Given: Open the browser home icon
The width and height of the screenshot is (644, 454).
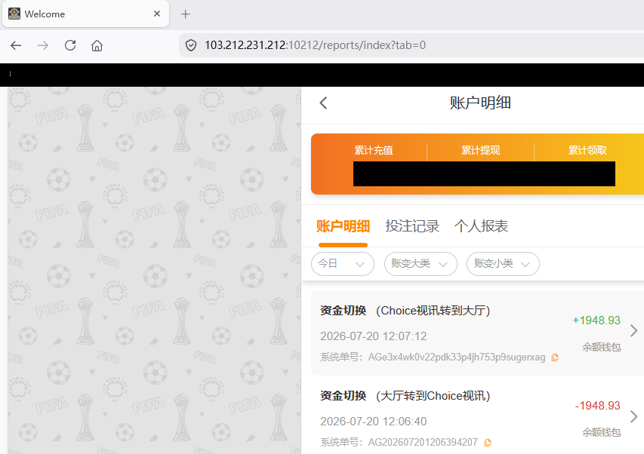Looking at the screenshot, I should tap(97, 45).
